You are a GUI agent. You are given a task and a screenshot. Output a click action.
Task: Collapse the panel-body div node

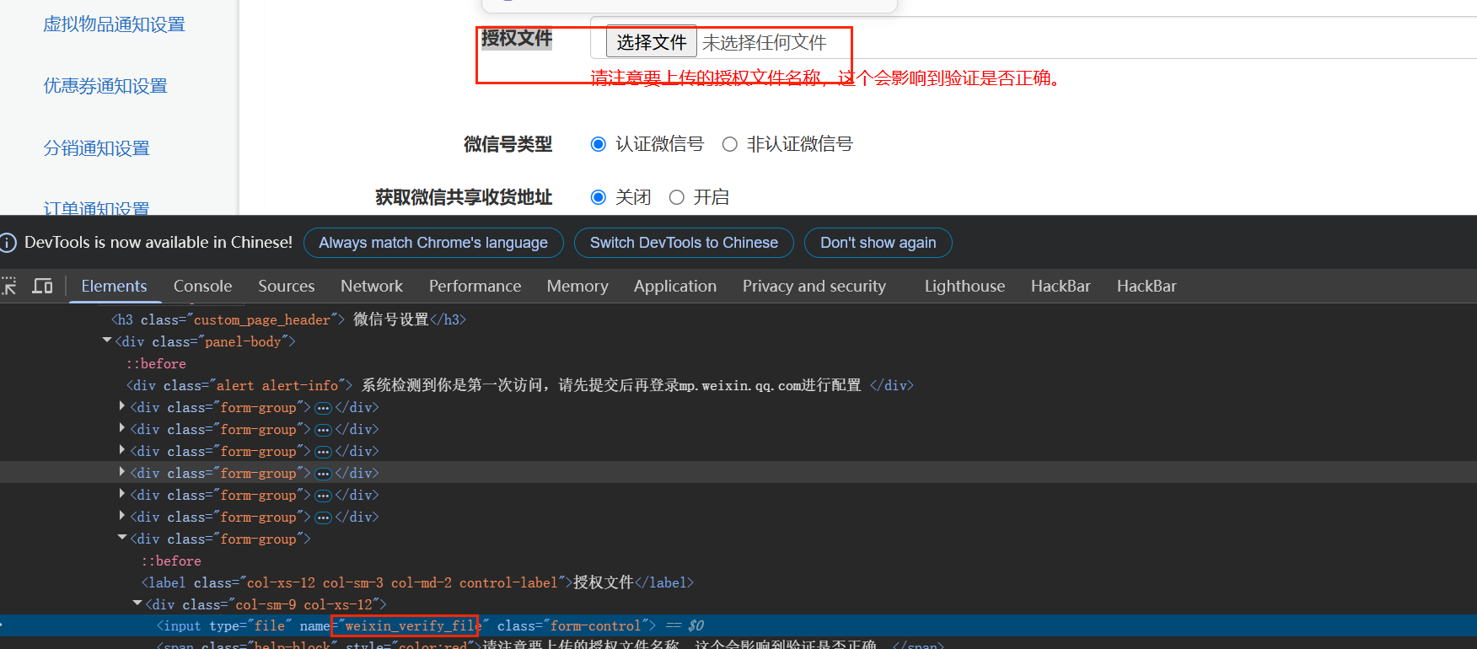pos(107,341)
